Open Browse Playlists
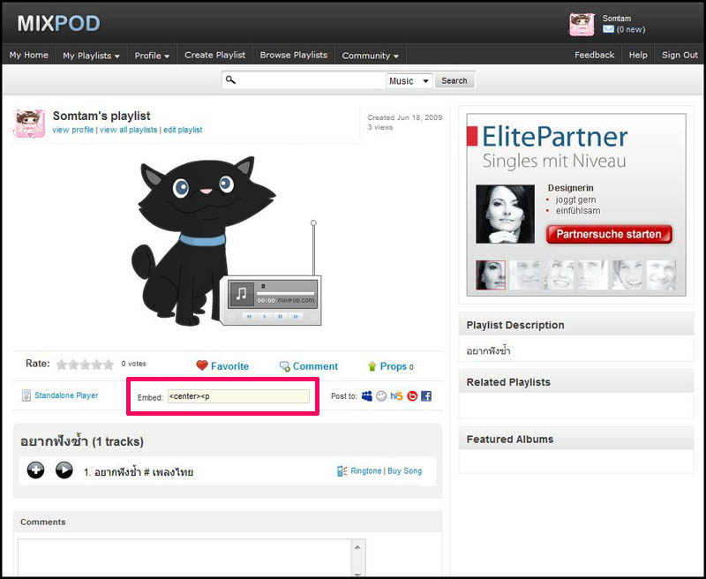 tap(294, 55)
